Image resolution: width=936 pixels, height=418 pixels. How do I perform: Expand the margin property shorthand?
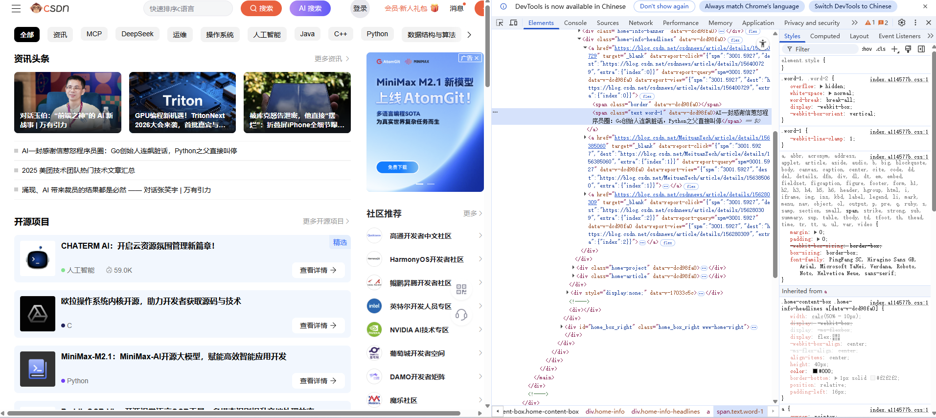click(x=815, y=232)
